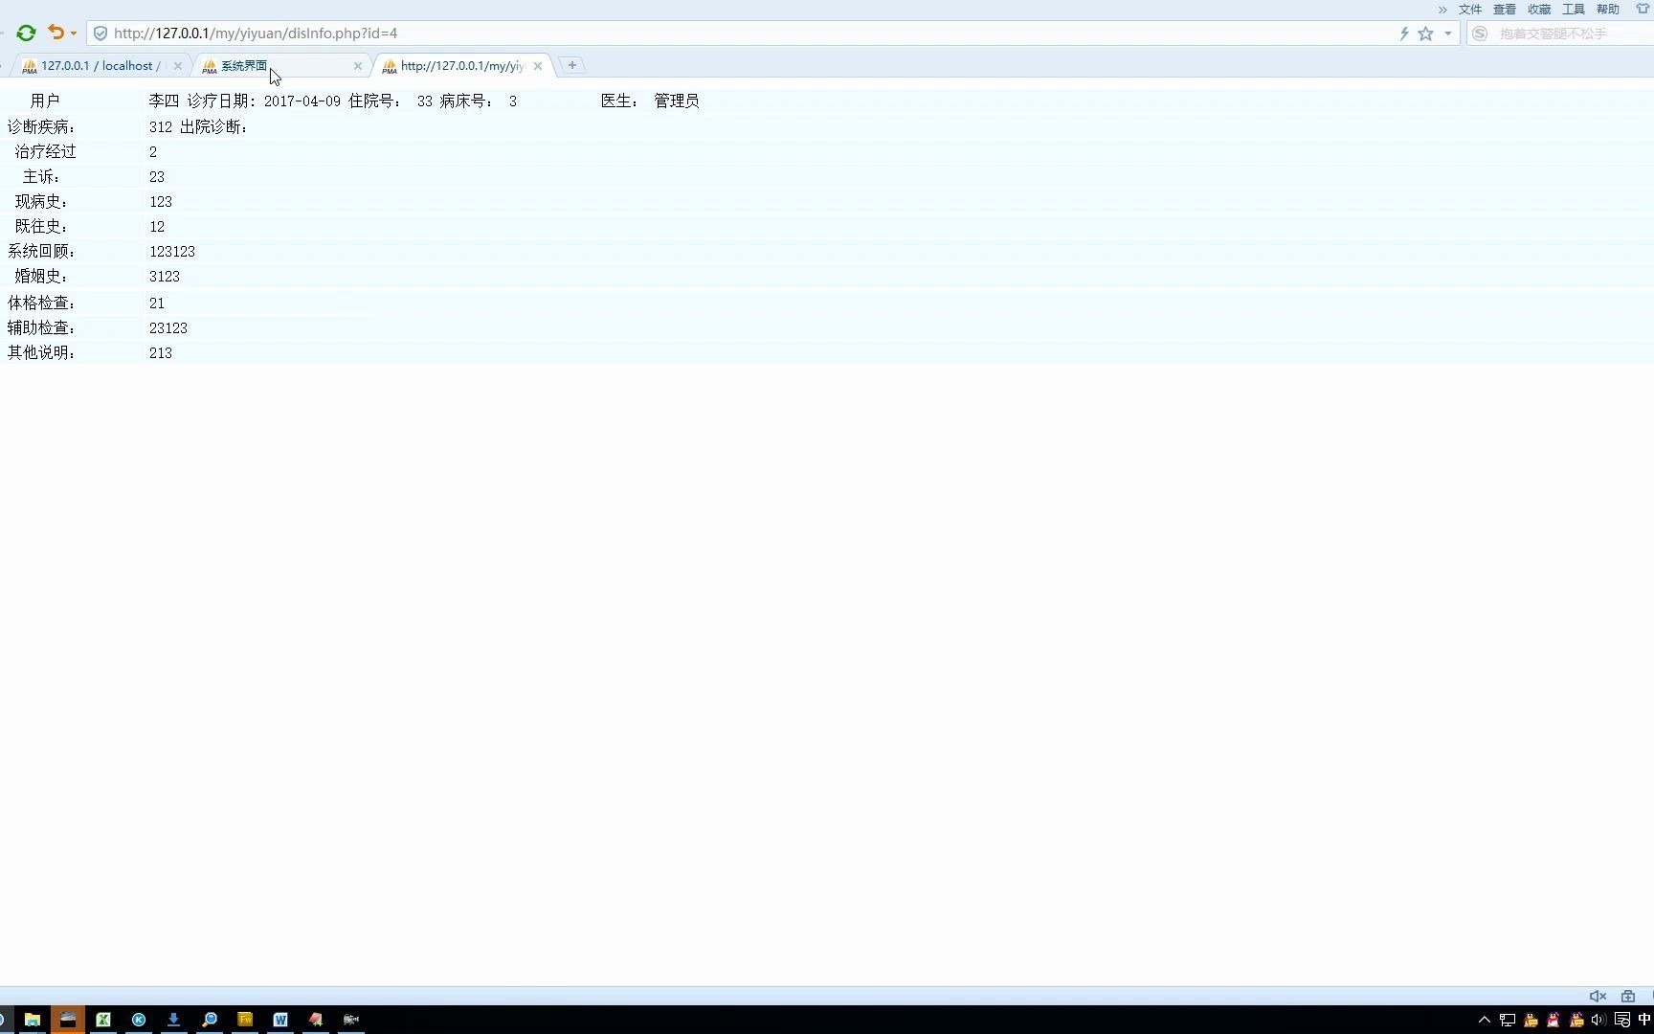Click the 体格检查: label
The width and height of the screenshot is (1654, 1034).
pos(41,303)
